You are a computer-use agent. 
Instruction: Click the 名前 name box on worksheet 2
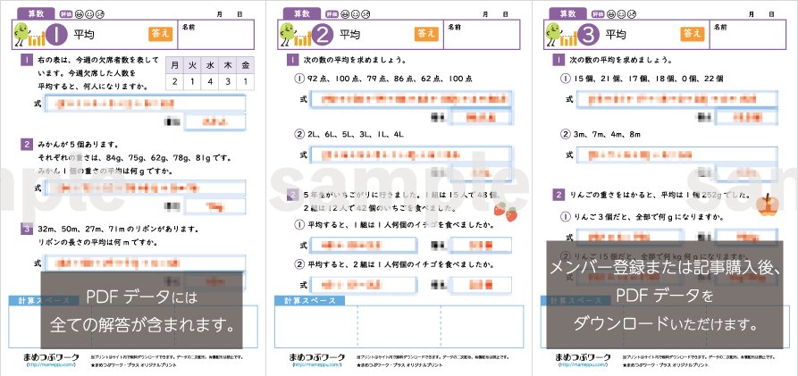pyautogui.click(x=482, y=35)
